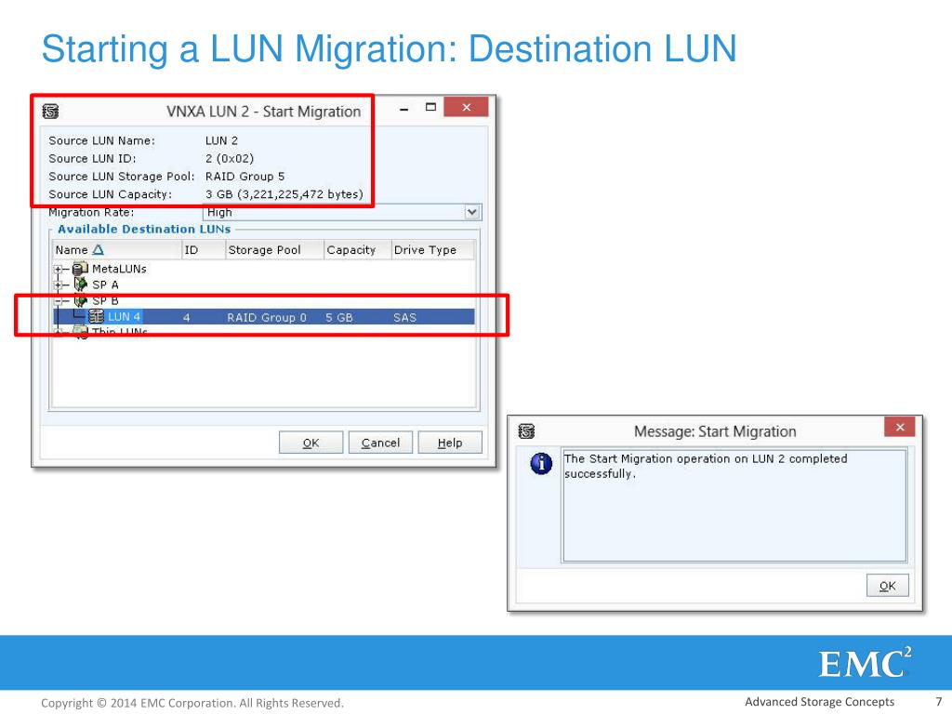Viewport: 952px width, 714px height.
Task: Click the Start Migration window title icon
Action: point(50,112)
